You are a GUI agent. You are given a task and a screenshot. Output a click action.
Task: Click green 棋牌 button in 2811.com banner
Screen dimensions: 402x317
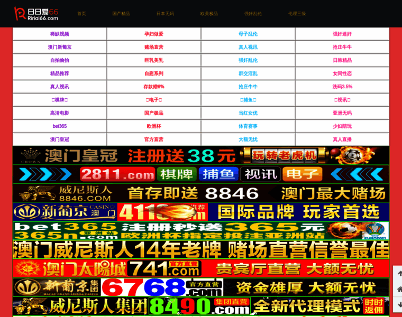coord(177,174)
